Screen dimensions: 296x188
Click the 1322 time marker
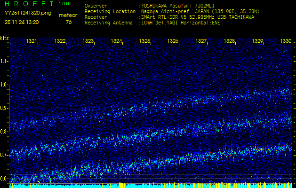[x=60, y=41]
